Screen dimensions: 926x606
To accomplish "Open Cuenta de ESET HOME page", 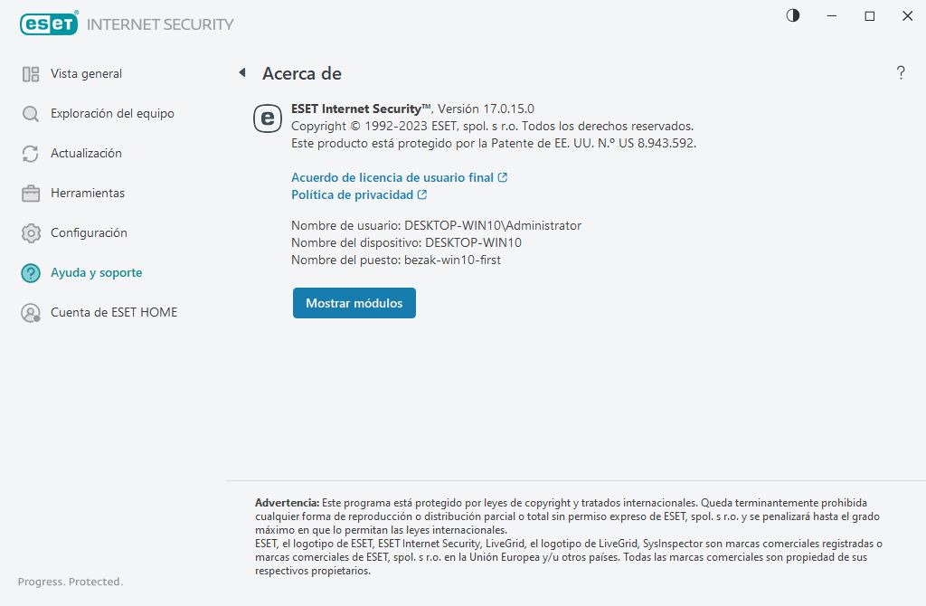I will point(114,313).
